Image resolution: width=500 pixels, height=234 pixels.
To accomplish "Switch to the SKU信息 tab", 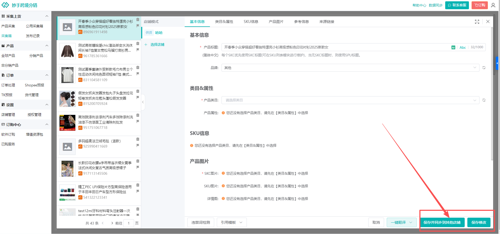I will pos(251,22).
